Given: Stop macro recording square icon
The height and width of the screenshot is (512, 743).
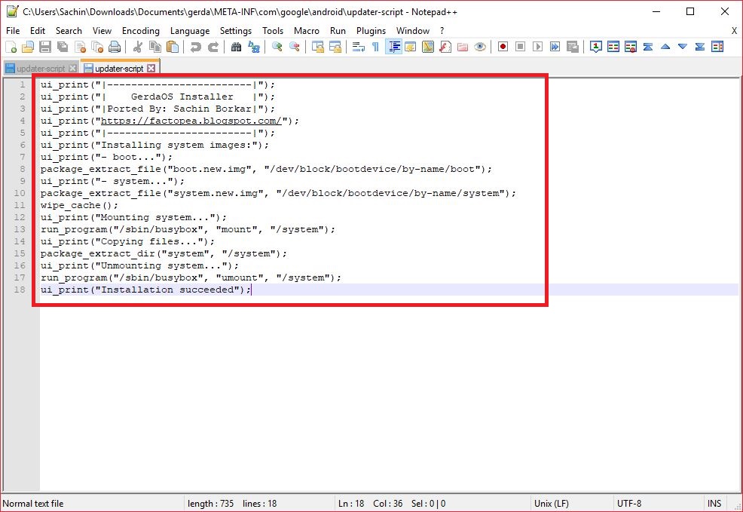Looking at the screenshot, I should [520, 47].
